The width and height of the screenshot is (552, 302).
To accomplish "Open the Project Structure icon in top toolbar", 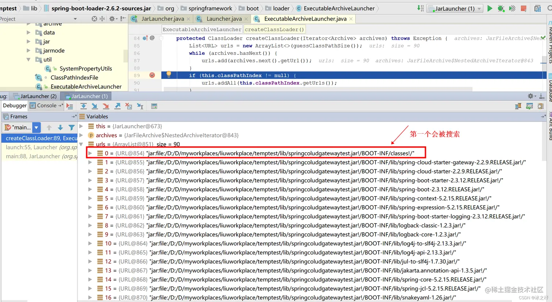I will pos(537,8).
